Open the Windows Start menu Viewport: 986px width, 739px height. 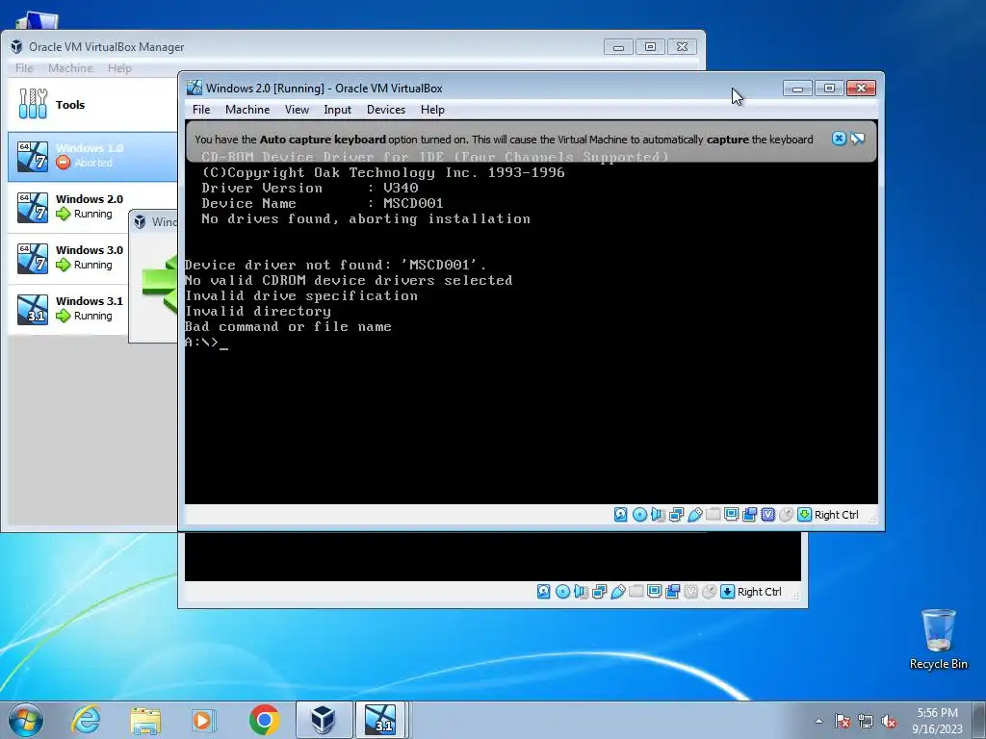(26, 720)
